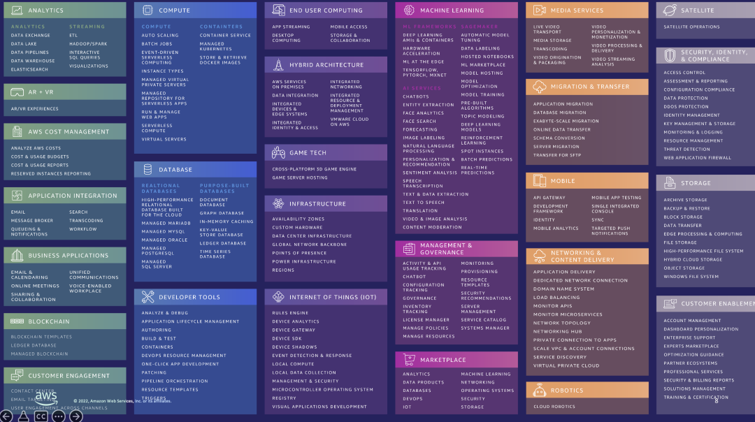Click the Customer Engagement chat bubbles icon
The height and width of the screenshot is (422, 755).
17,375
